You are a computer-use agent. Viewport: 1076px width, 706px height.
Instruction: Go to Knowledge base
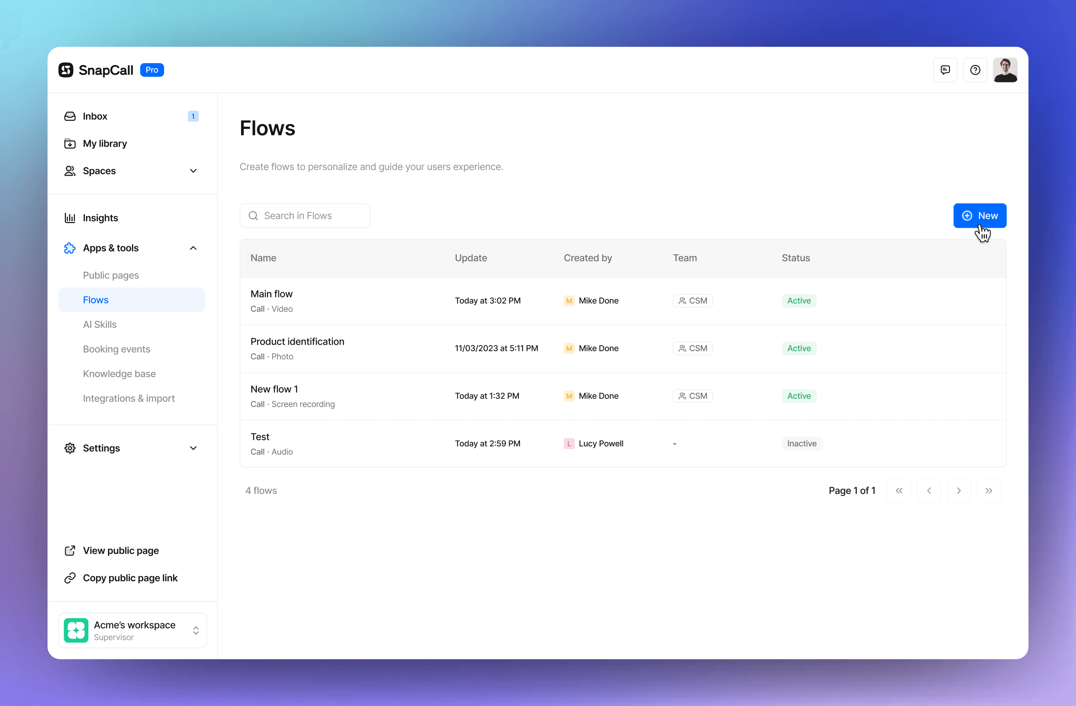(119, 374)
